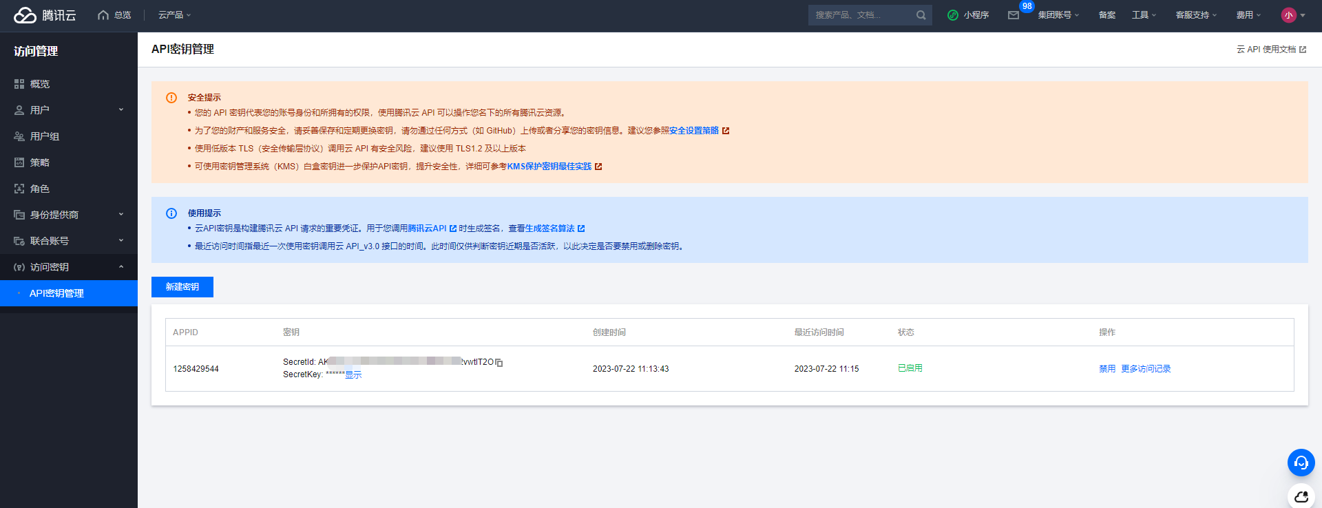The image size is (1322, 508).
Task: Copy the SecretId with copy icon
Action: (x=499, y=363)
